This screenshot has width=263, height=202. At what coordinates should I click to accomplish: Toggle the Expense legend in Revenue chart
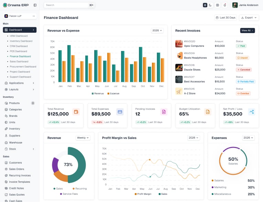tap(113, 94)
